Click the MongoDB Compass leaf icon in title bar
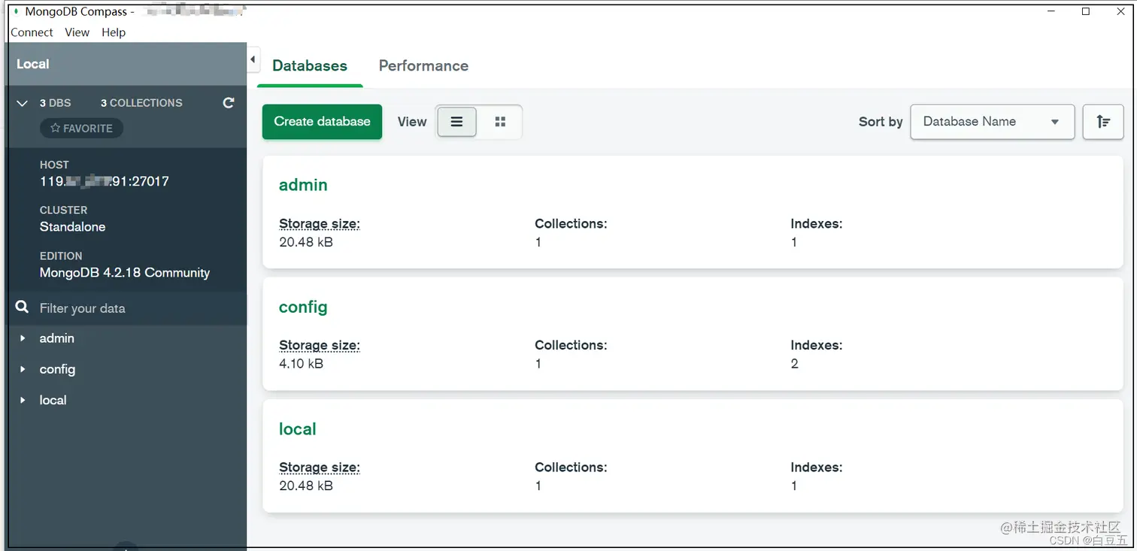The height and width of the screenshot is (551, 1137). [x=17, y=11]
